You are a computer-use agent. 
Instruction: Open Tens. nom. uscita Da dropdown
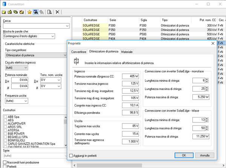[59, 80]
